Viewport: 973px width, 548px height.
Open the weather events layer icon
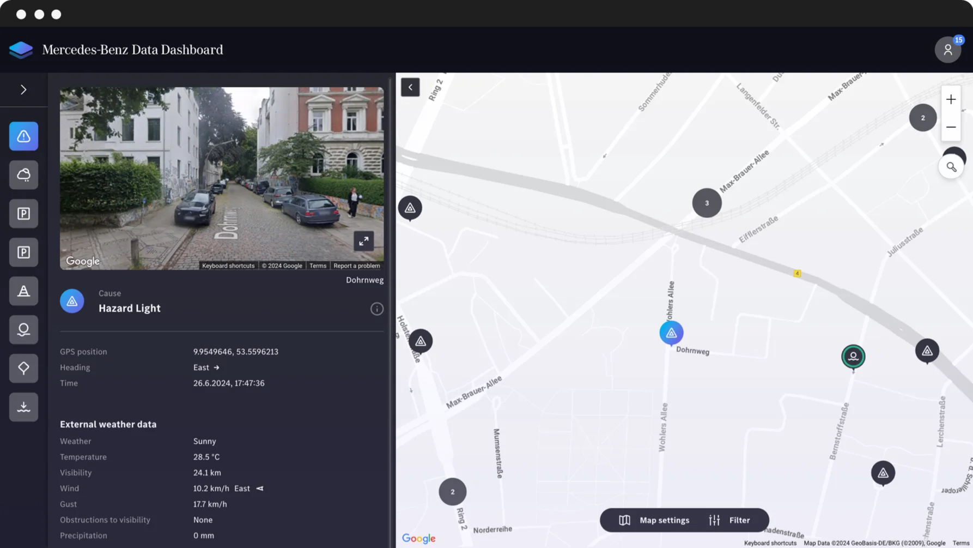point(23,174)
